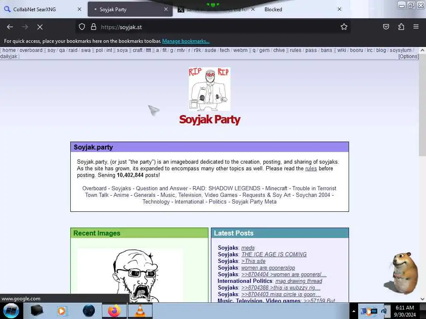426x319 pixels.
Task: Open 'women are goonerslop' post
Action: 268,268
